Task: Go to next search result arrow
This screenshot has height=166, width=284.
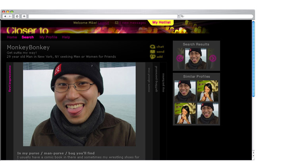Action: tap(213, 58)
